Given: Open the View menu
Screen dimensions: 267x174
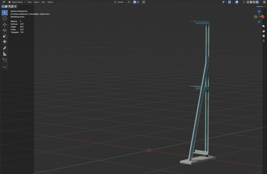Looking at the screenshot, I should pos(29,2).
